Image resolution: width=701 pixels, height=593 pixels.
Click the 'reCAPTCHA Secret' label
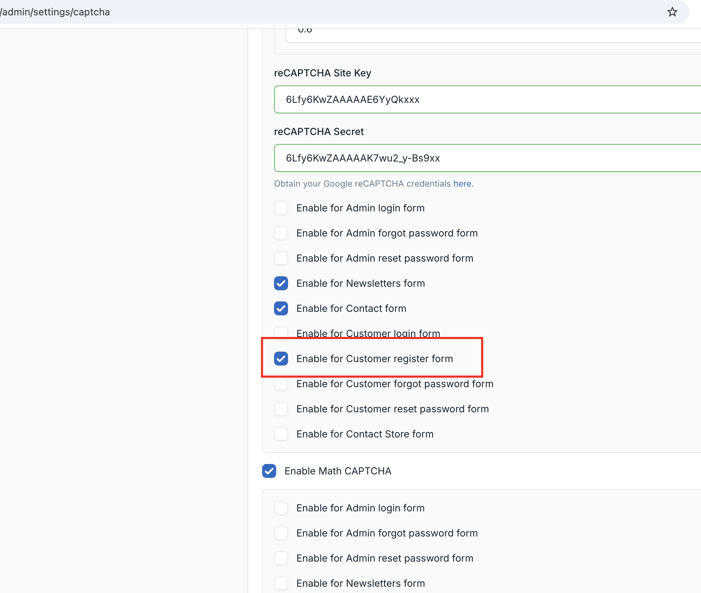click(319, 132)
